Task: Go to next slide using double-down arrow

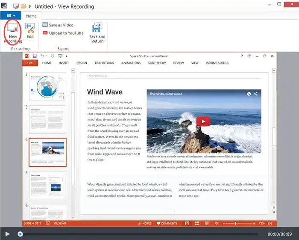Action: [274, 212]
